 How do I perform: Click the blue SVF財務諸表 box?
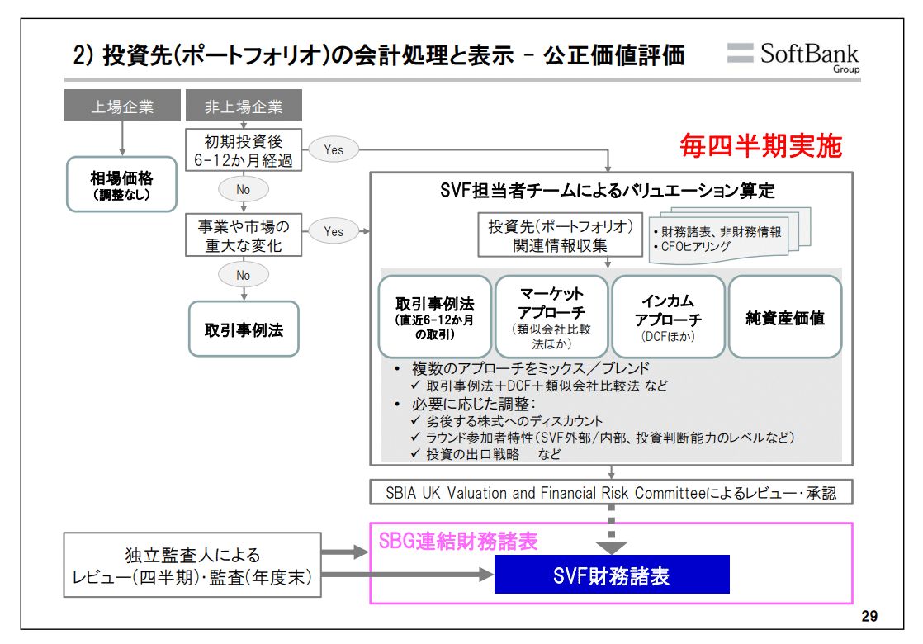point(612,574)
